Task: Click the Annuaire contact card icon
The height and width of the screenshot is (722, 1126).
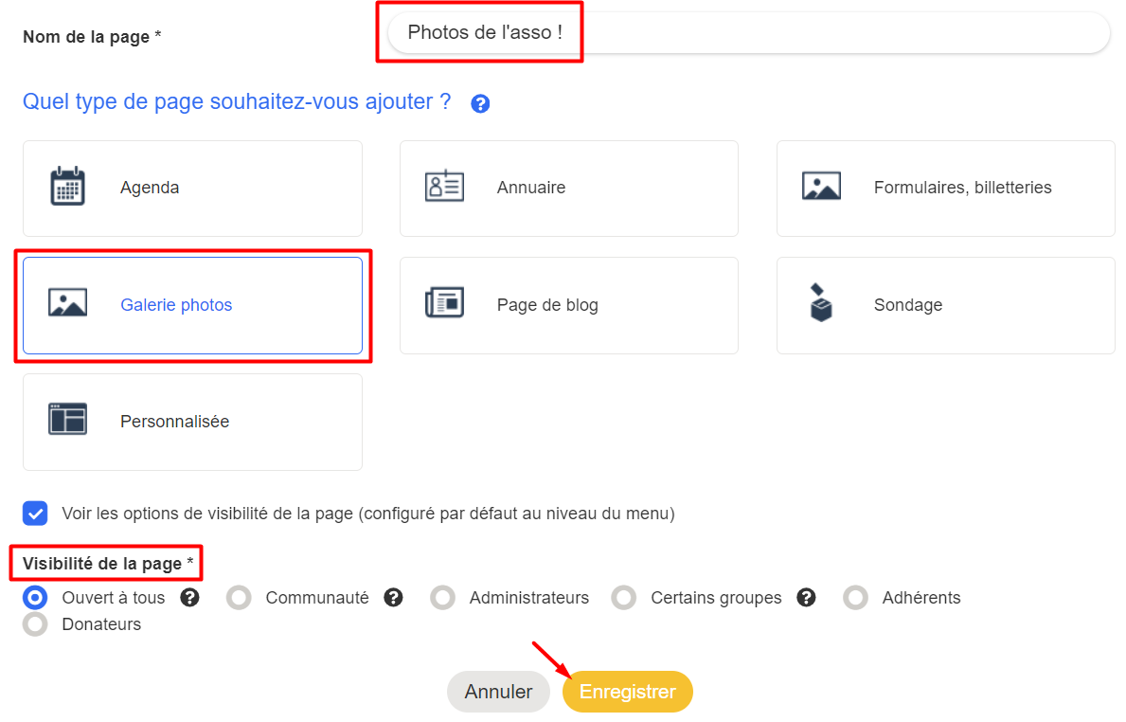Action: pyautogui.click(x=444, y=187)
